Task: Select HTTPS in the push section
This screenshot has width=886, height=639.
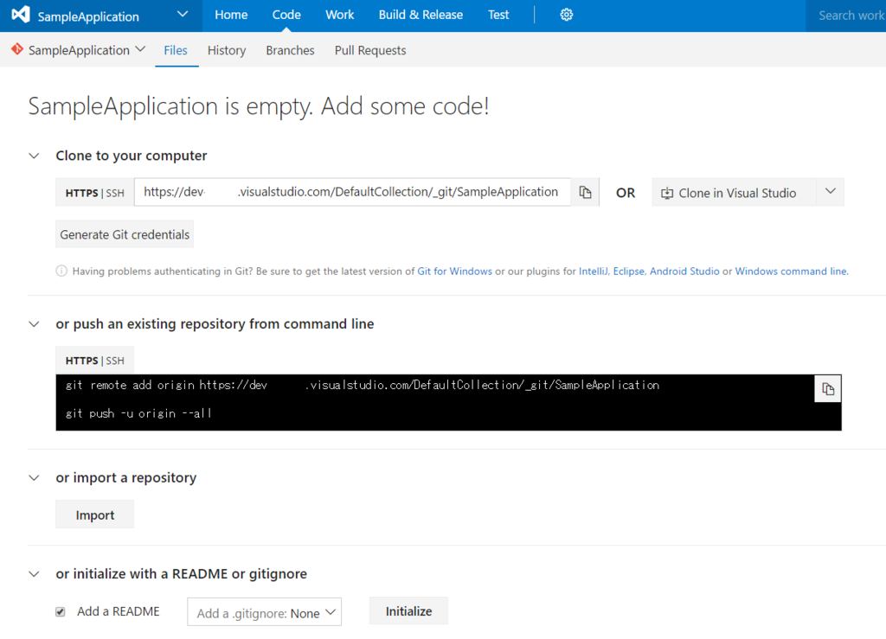Action: 82,361
